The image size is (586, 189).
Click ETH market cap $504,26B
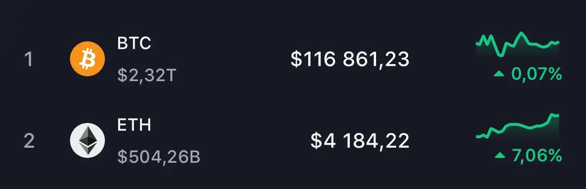(x=159, y=157)
